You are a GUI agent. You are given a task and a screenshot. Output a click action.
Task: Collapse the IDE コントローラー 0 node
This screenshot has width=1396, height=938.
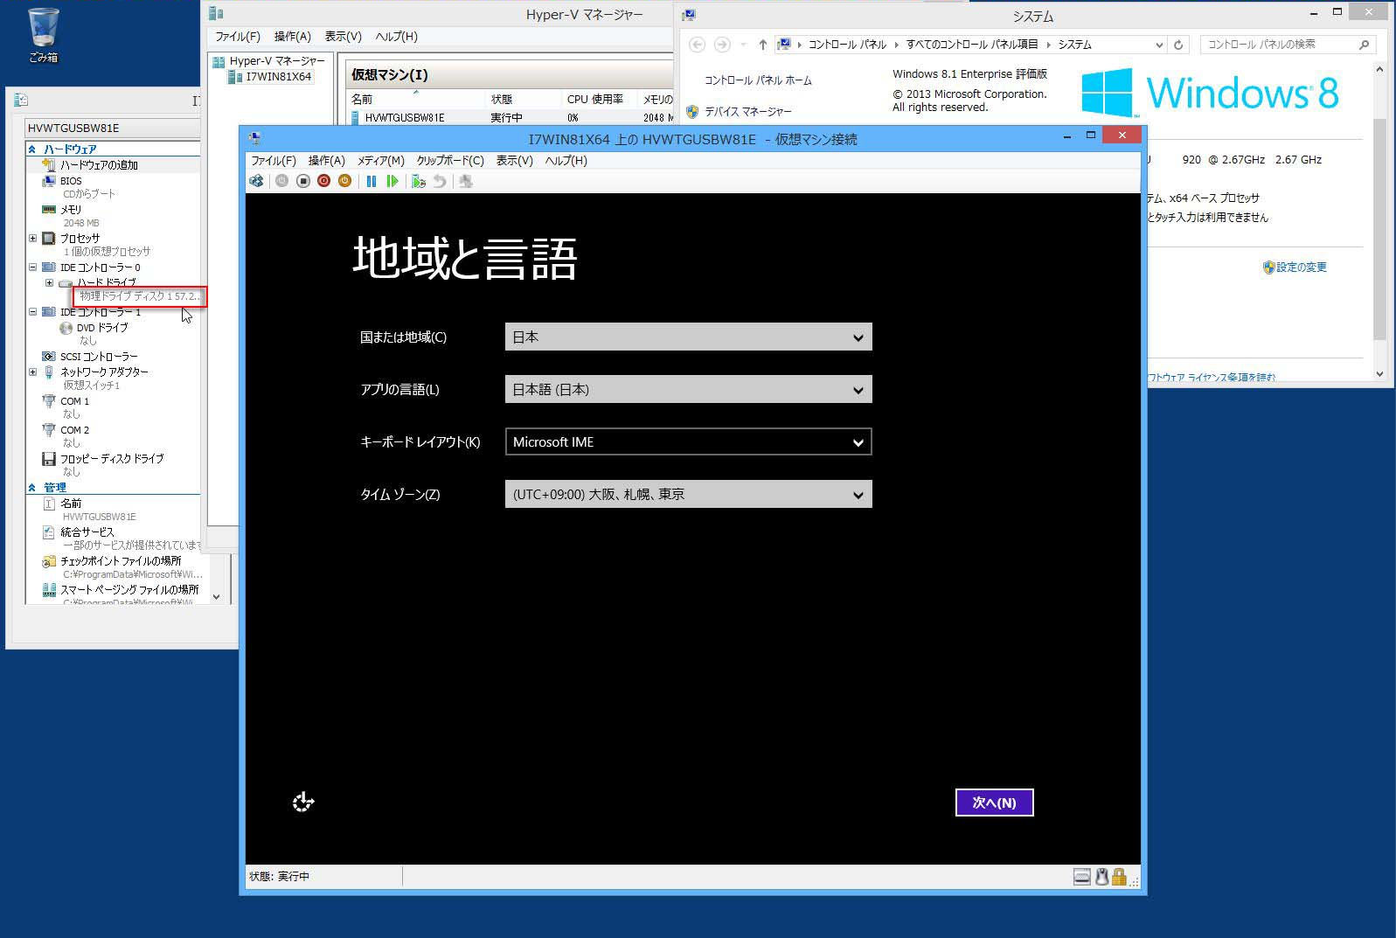point(33,268)
